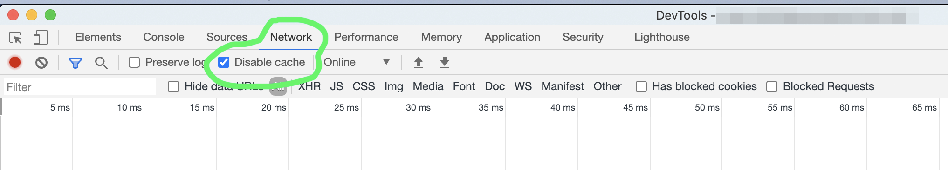Stop recording with red record button

15,62
